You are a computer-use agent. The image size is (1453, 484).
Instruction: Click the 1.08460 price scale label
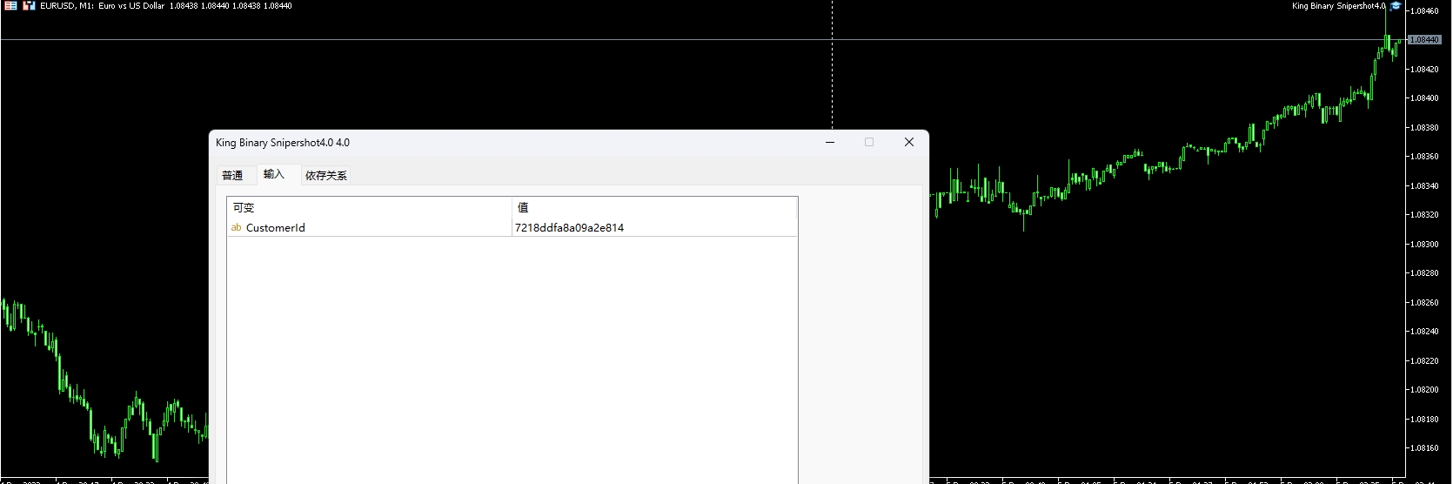[1424, 11]
